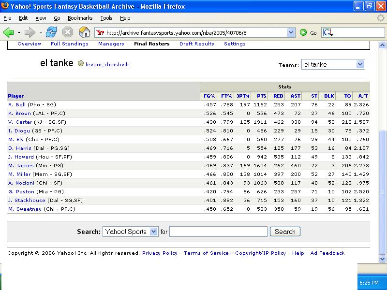Open the Back button history dropdown arrow
Viewport: 387px width, 290px height.
19,32
